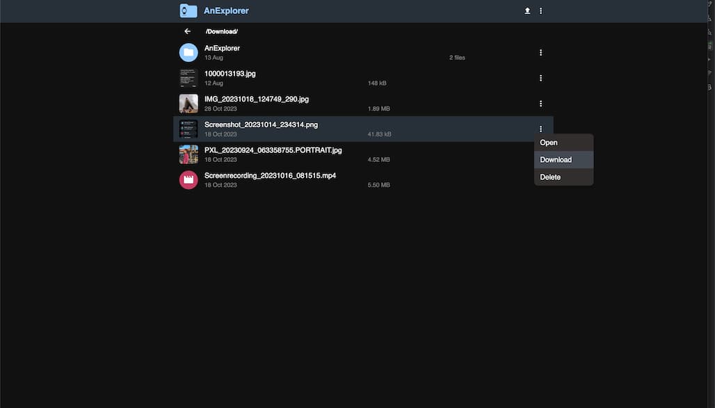The width and height of the screenshot is (715, 408).
Task: Click the back arrow next to /Download/
Action: coord(187,31)
